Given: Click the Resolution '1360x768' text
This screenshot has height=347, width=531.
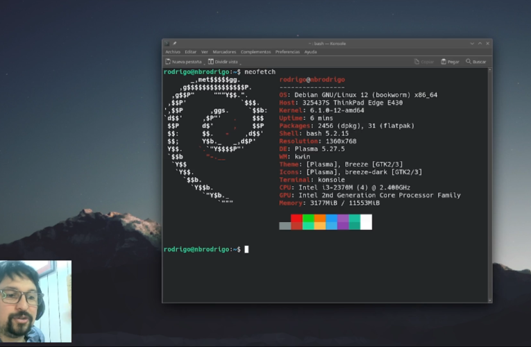Looking at the screenshot, I should coord(341,141).
